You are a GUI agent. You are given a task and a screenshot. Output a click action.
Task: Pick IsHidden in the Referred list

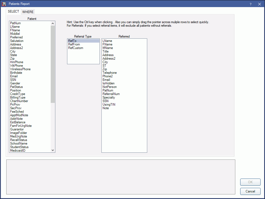(x=124, y=83)
